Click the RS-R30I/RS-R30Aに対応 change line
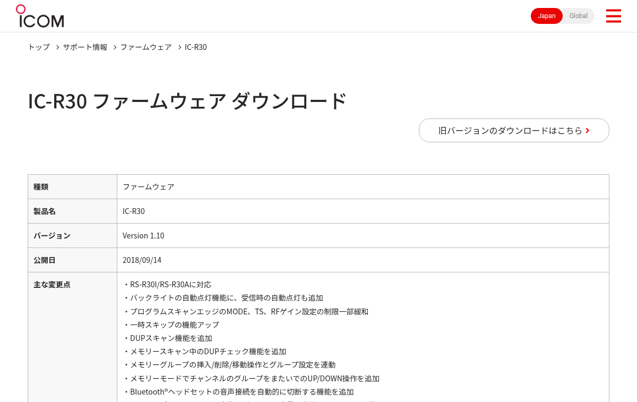637x402 pixels. point(167,285)
